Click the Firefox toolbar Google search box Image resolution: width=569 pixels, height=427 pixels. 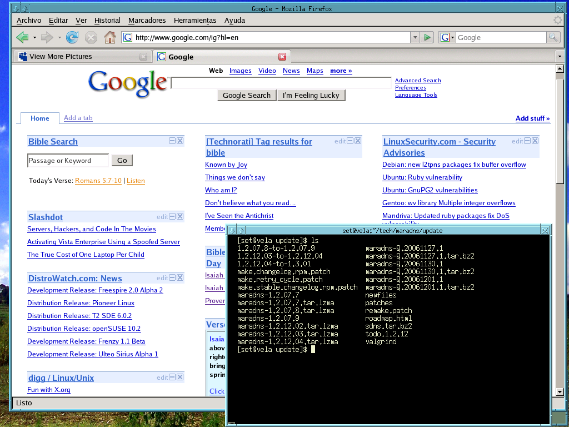tap(501, 37)
